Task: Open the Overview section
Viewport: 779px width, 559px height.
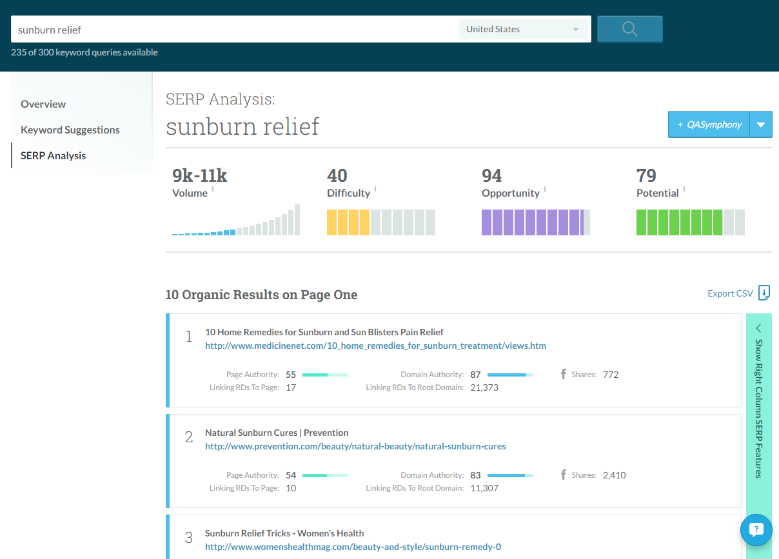Action: [43, 104]
